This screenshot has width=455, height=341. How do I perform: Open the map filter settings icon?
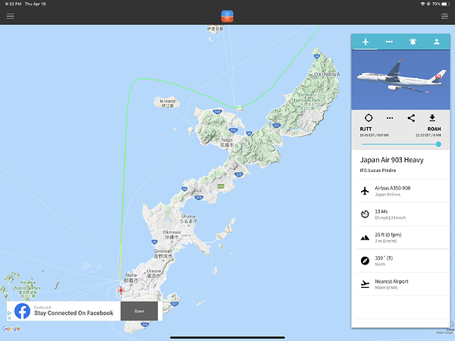point(444,16)
